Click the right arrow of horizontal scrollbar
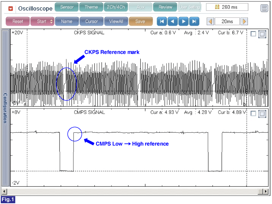The width and height of the screenshot is (272, 204). click(x=265, y=191)
